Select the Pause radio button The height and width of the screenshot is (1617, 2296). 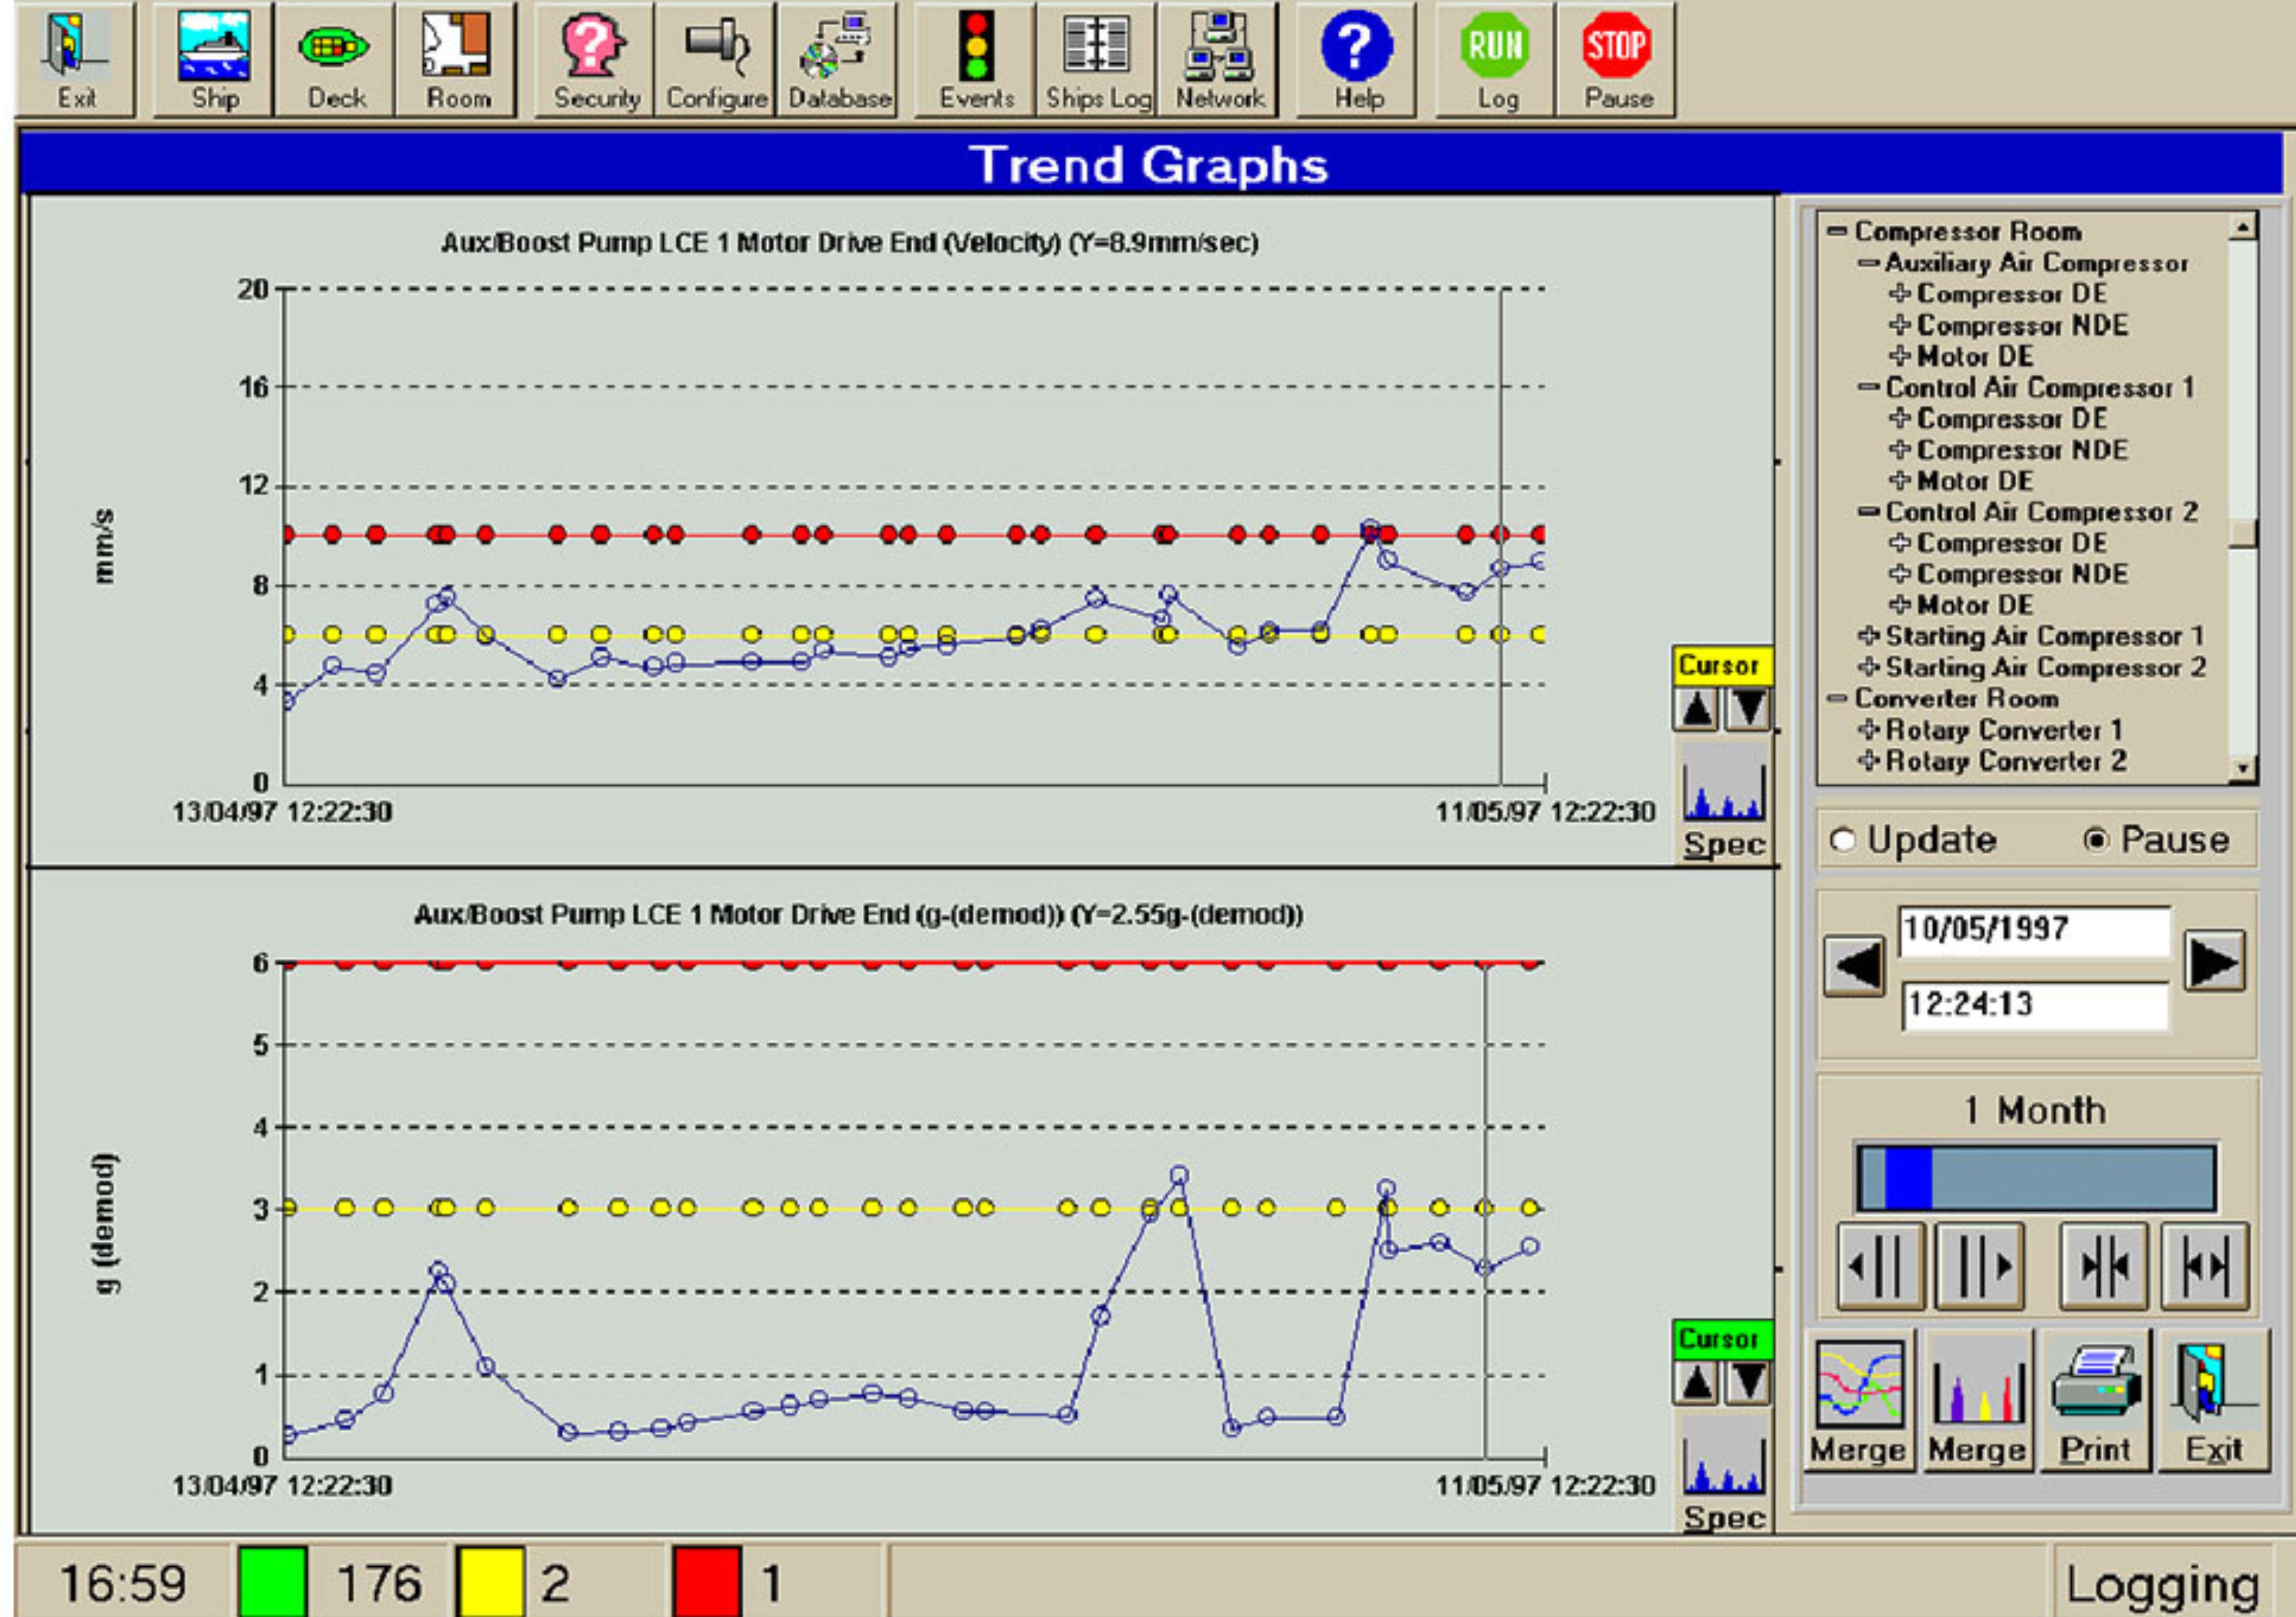pyautogui.click(x=2096, y=840)
